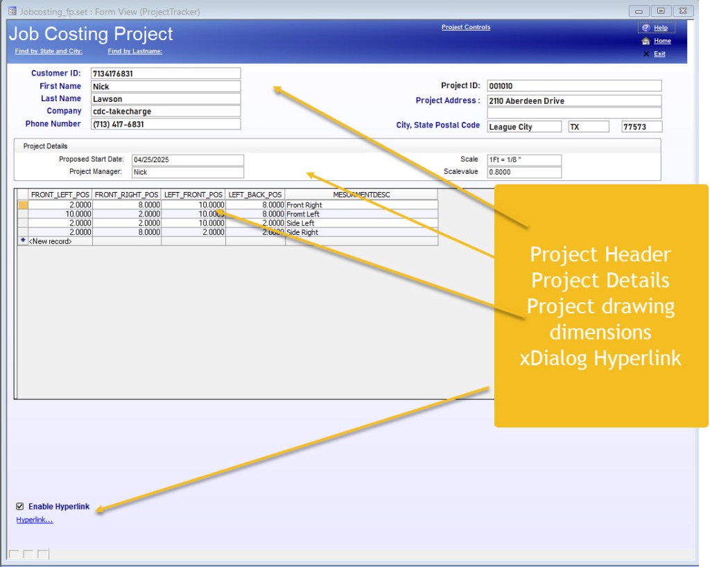Screen dimensions: 710x567
Task: Open the Project Controls link
Action: pyautogui.click(x=465, y=28)
